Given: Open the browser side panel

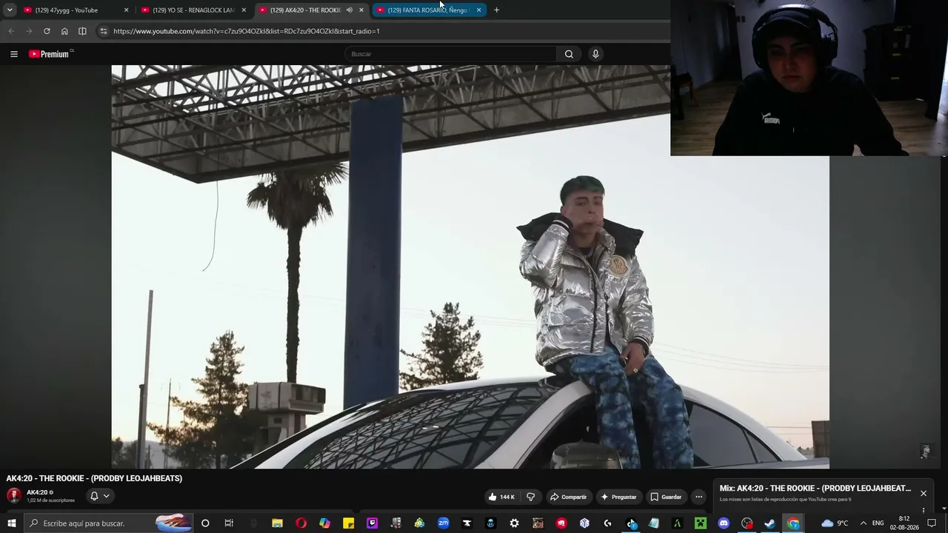Looking at the screenshot, I should 82,31.
